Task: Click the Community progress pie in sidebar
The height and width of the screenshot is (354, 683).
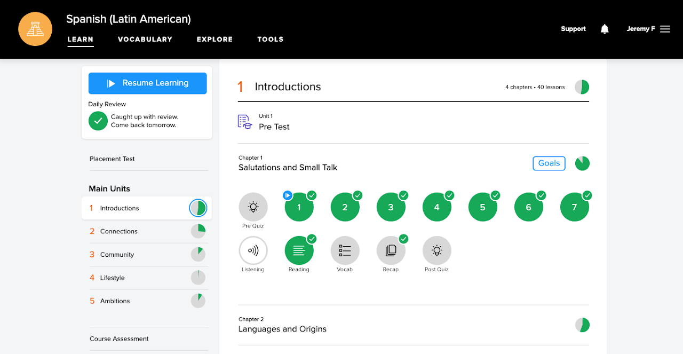Action: (x=198, y=255)
